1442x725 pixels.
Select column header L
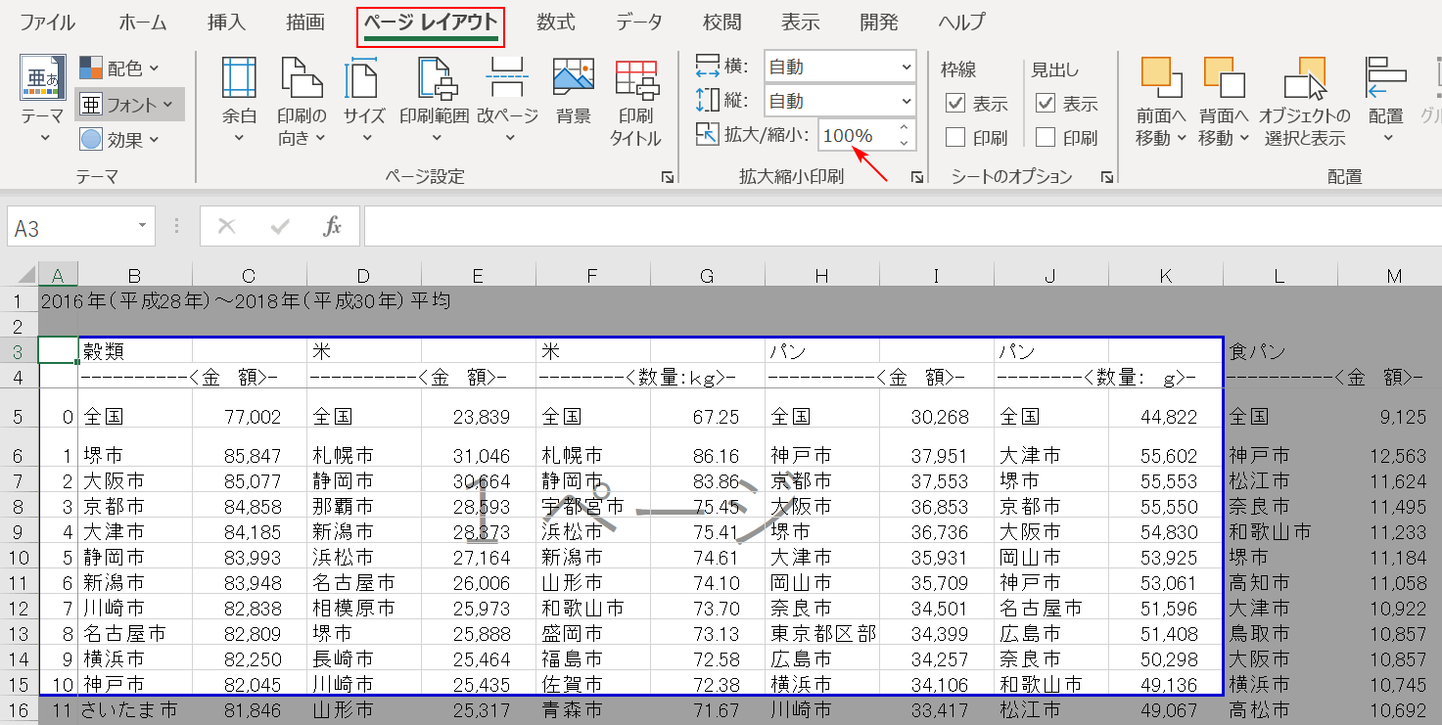pos(1280,277)
